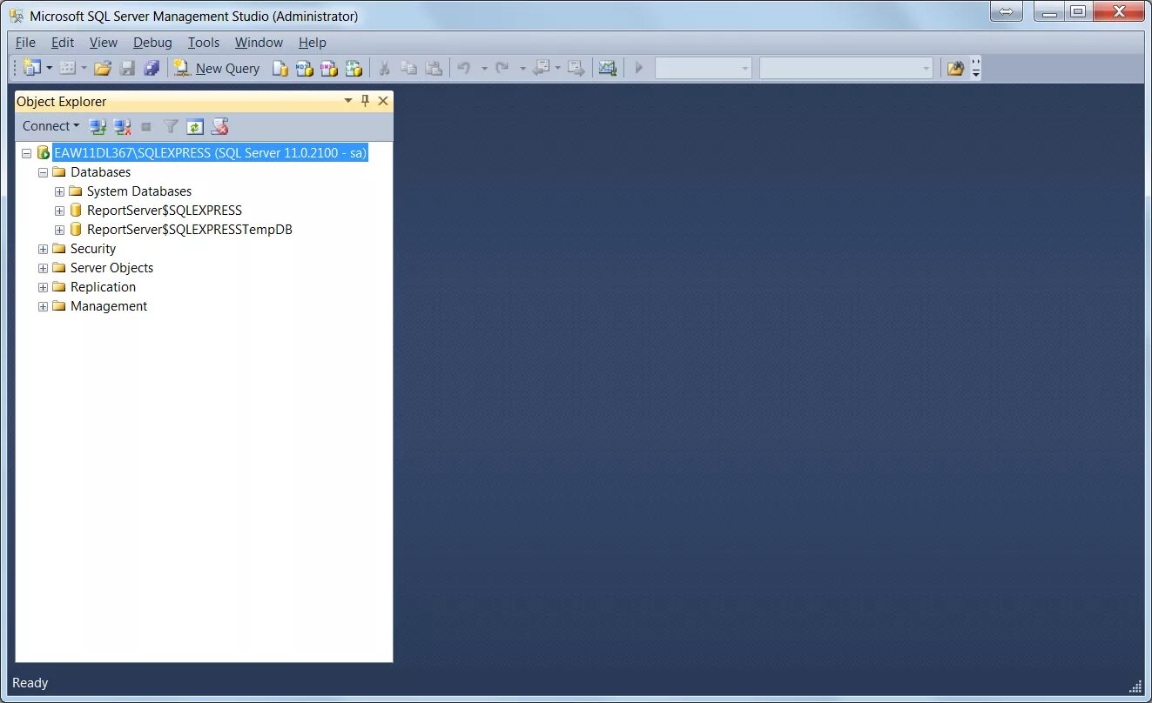Click the Paste clipboard icon
The height and width of the screenshot is (703, 1152).
pos(433,68)
